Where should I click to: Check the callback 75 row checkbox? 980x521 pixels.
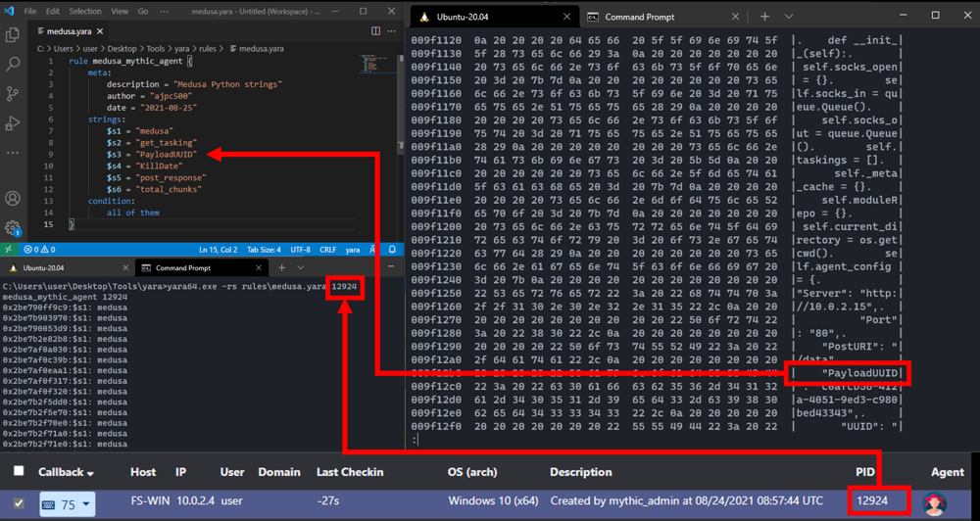tap(19, 503)
